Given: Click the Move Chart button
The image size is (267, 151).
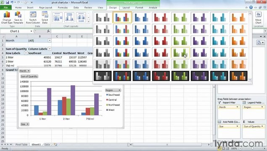Looking at the screenshot, I should [258, 18].
